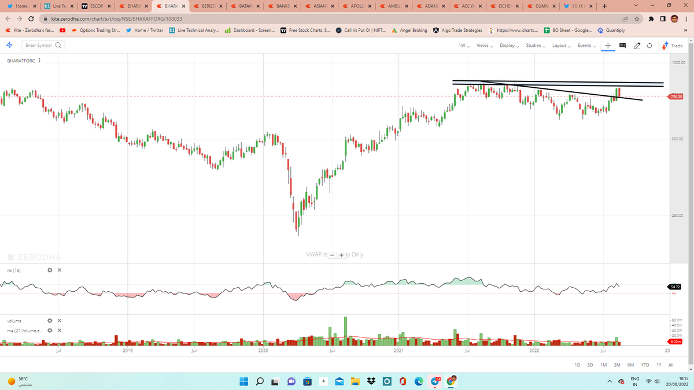Remove the ma (21,Volume) study with X
The image size is (694, 390).
(x=60, y=330)
